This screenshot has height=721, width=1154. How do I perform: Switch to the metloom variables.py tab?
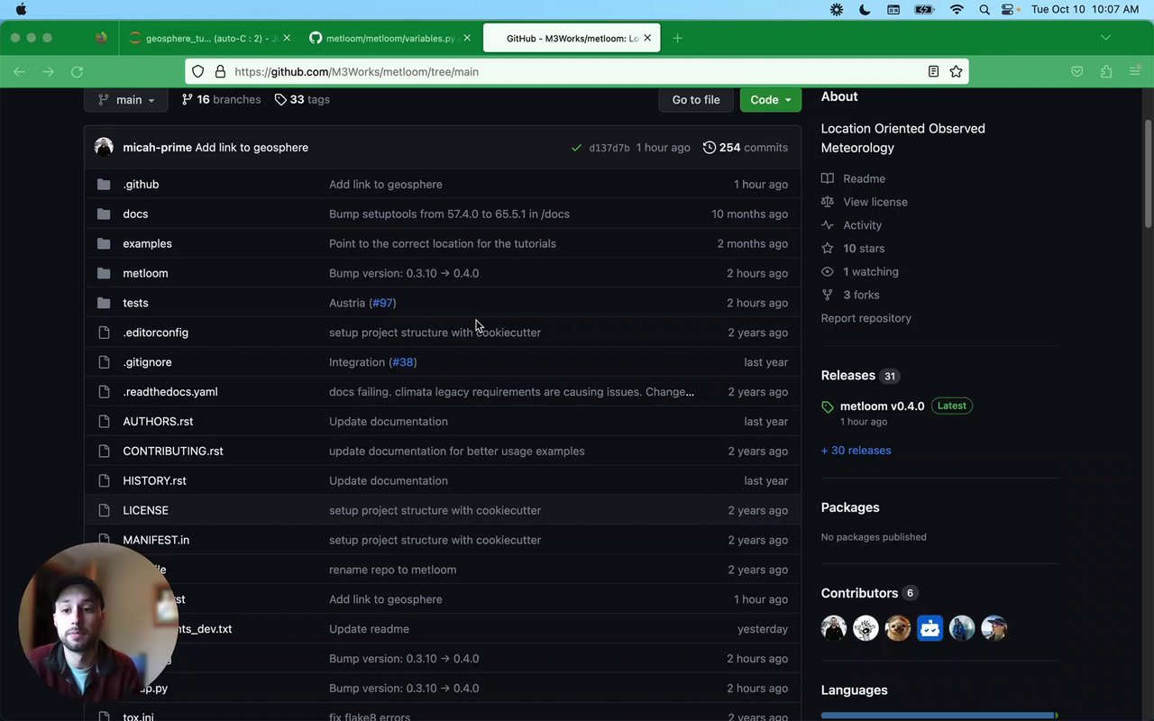point(389,39)
